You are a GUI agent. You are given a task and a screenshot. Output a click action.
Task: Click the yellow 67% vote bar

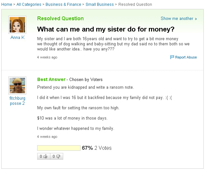click(59, 148)
